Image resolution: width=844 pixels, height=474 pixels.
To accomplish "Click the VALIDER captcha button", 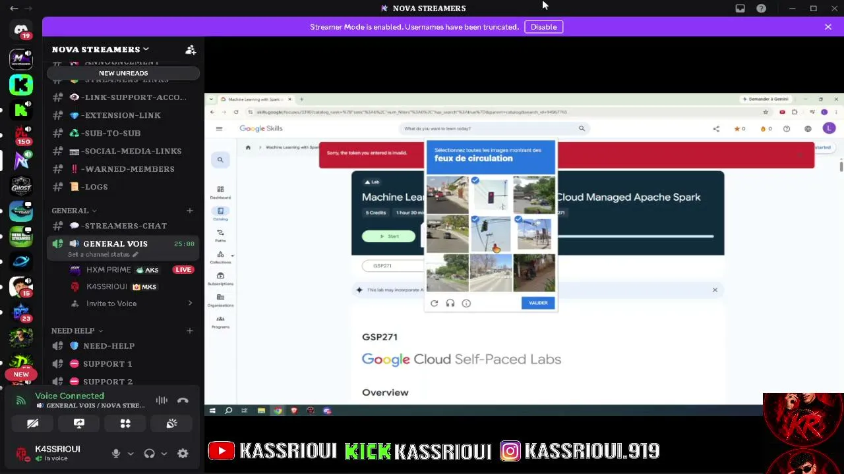I will [x=538, y=303].
